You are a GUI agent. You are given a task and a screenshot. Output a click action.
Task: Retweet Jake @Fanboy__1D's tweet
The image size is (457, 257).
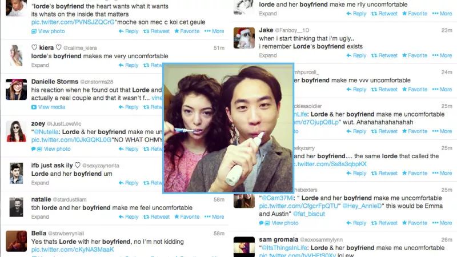coord(384,55)
